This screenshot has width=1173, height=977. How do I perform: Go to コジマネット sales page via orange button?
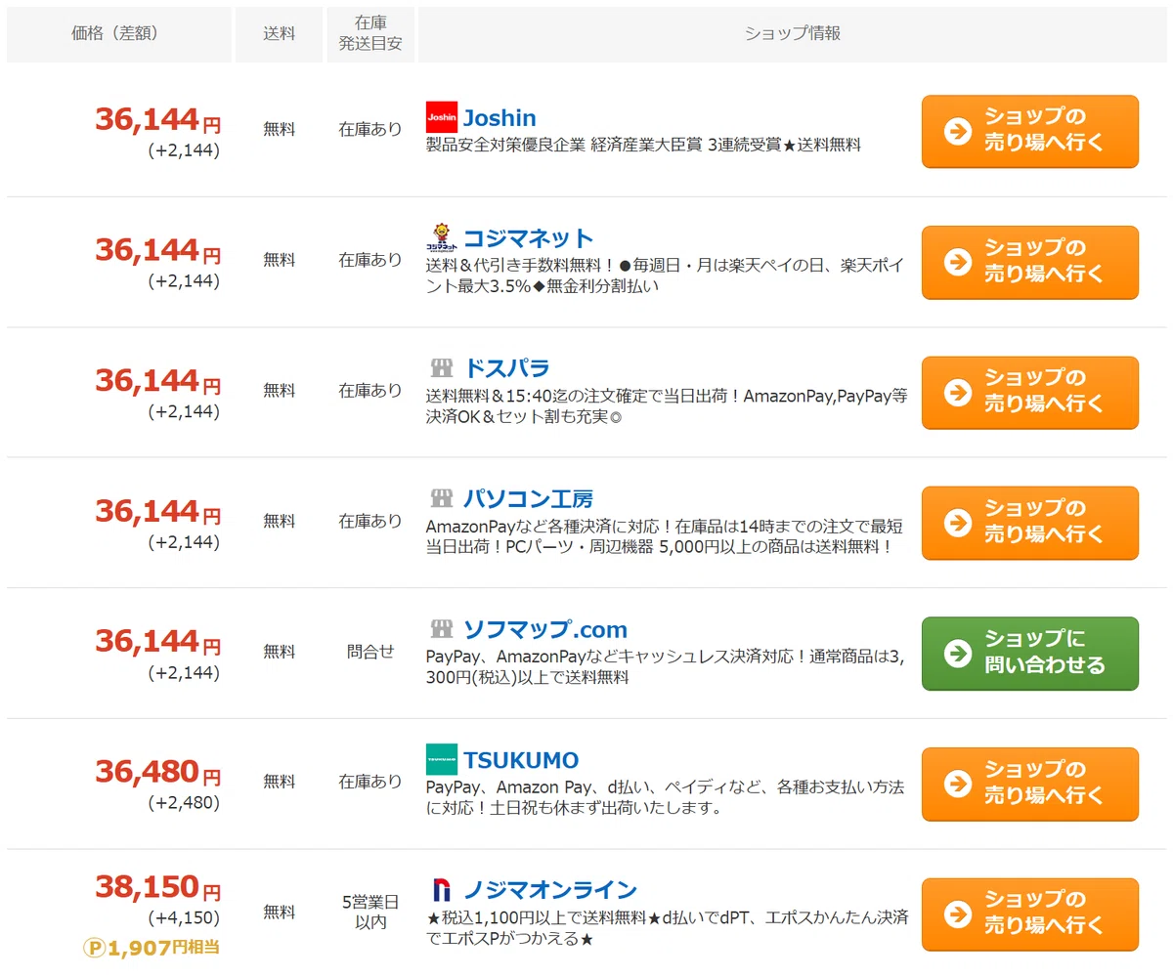pyautogui.click(x=1030, y=262)
